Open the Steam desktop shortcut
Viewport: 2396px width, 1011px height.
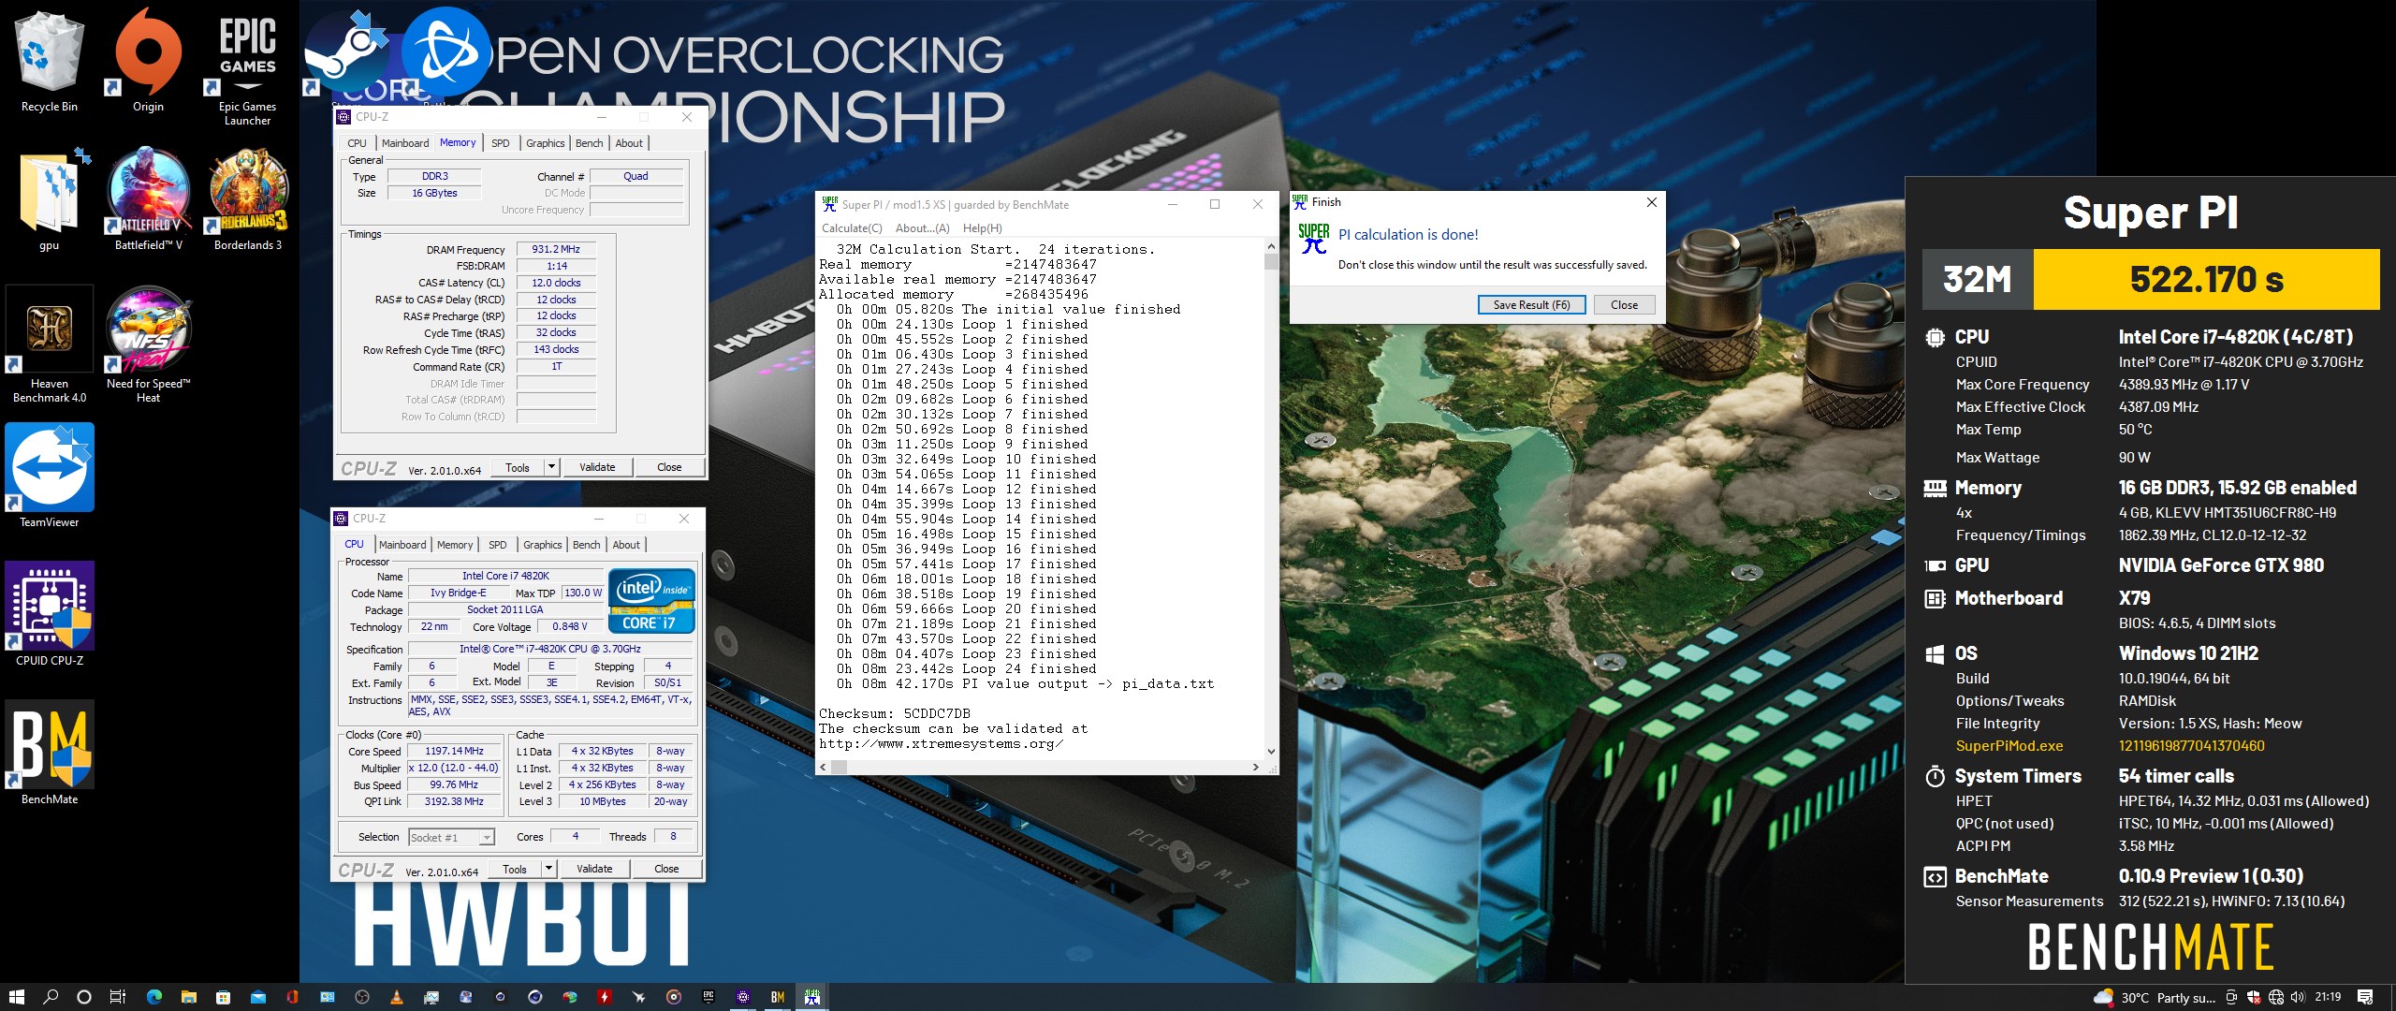tap(346, 51)
